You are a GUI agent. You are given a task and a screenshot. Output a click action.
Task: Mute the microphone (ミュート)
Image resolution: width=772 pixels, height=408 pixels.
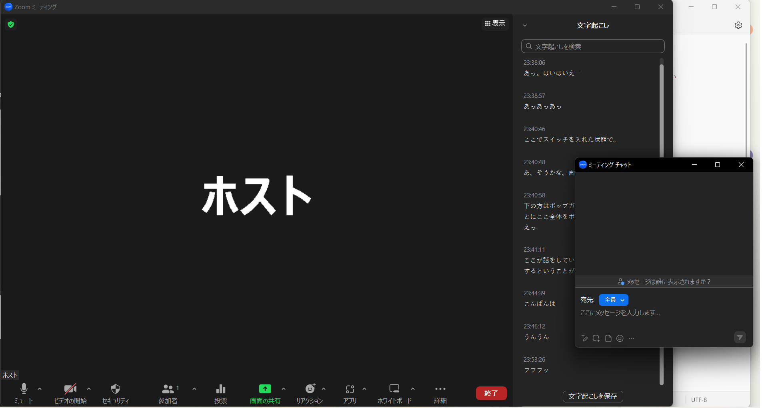[x=24, y=394]
